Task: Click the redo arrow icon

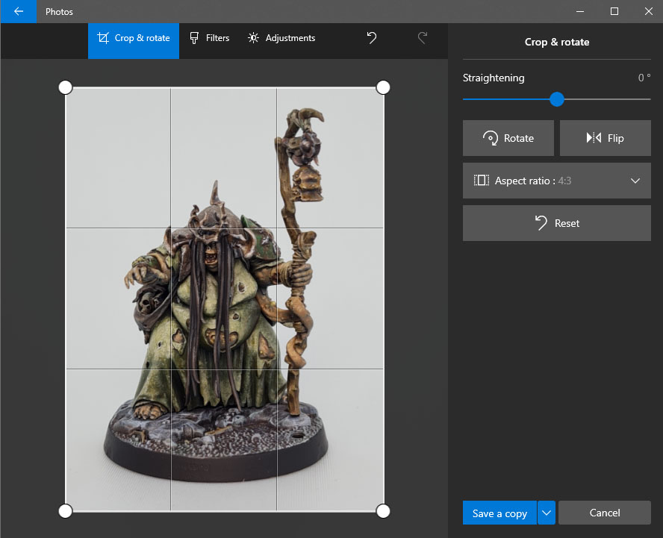Action: (x=423, y=38)
